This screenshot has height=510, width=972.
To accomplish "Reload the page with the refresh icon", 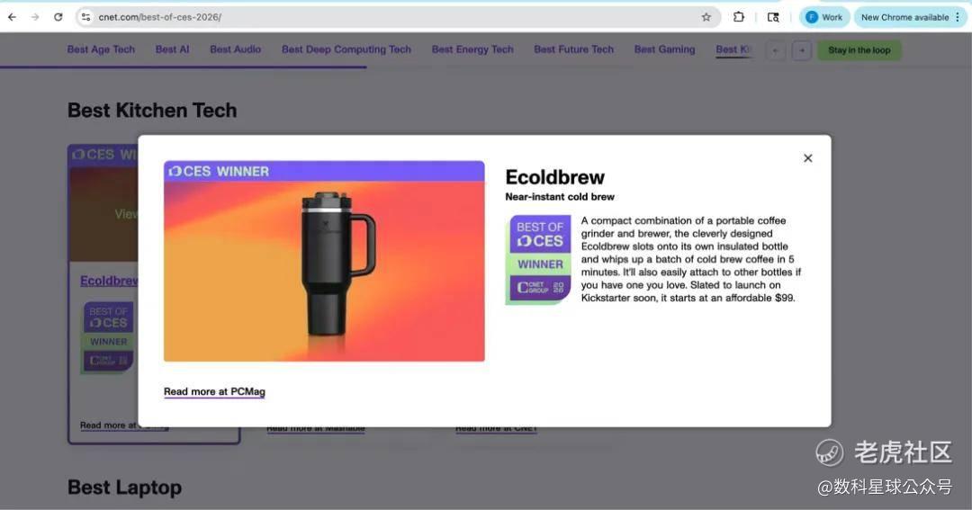I will point(58,17).
